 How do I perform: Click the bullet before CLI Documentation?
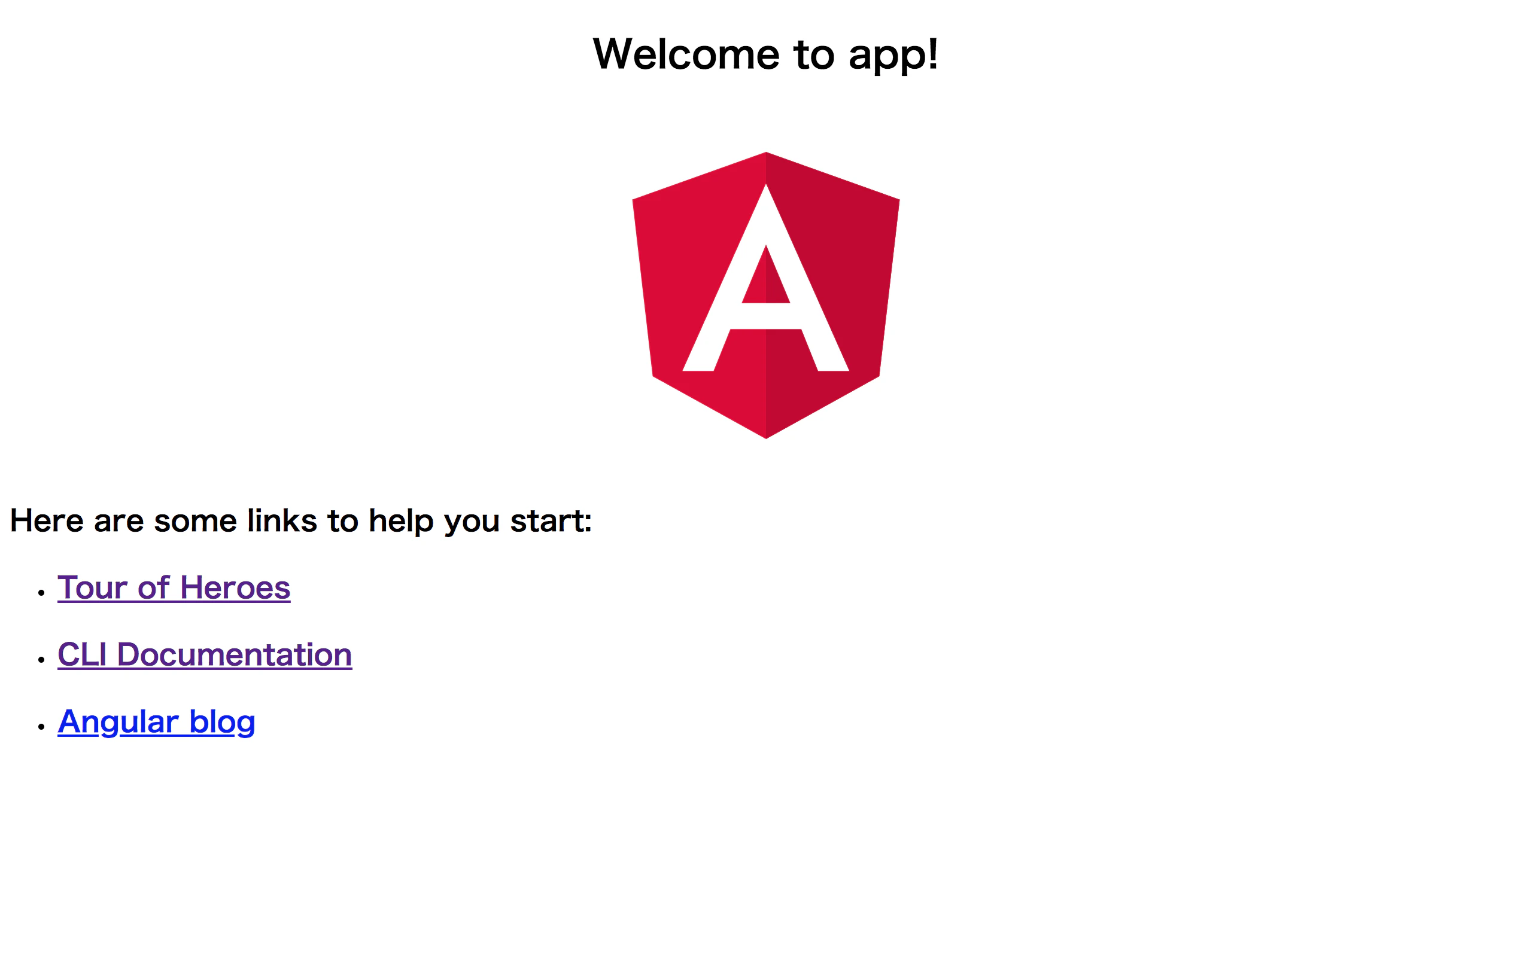[x=41, y=660]
